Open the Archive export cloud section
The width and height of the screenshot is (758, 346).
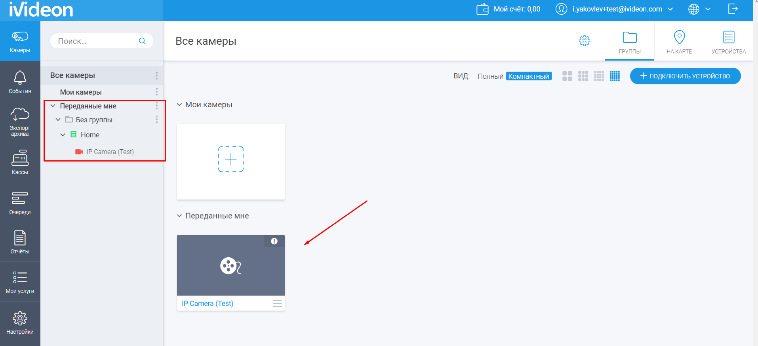click(x=20, y=122)
